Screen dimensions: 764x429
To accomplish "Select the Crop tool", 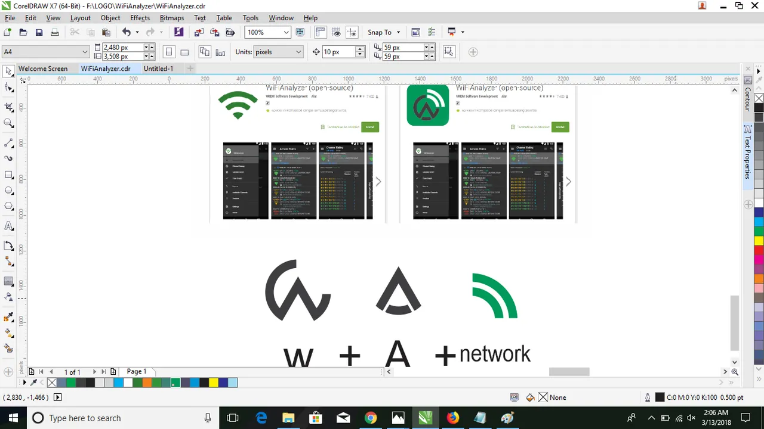I will tap(8, 107).
